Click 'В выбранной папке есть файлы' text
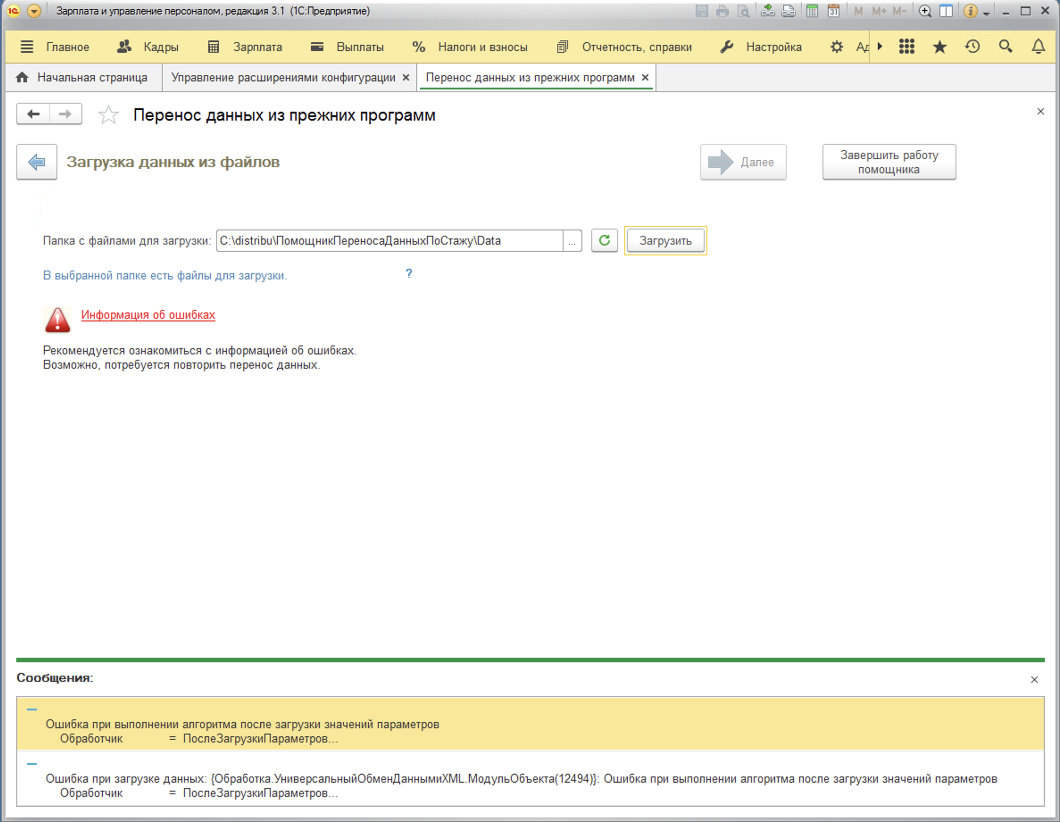Viewport: 1060px width, 822px height. [165, 275]
